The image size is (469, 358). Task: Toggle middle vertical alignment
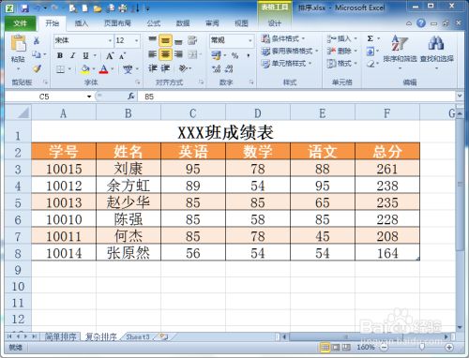click(x=165, y=41)
